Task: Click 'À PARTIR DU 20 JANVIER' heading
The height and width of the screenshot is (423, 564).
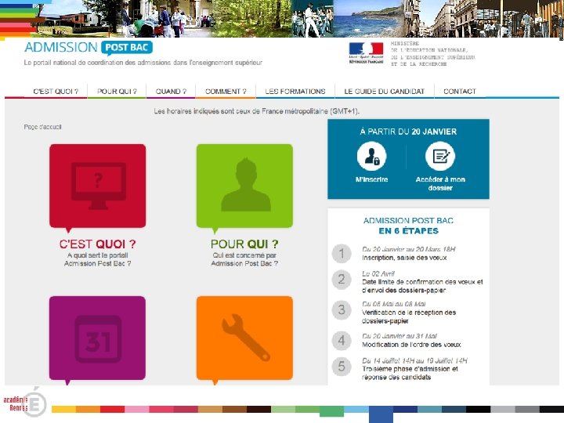Action: [x=408, y=132]
